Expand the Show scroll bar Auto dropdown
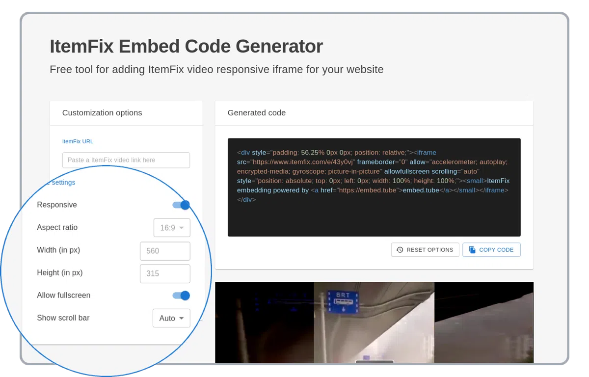Image resolution: width=589 pixels, height=377 pixels. pyautogui.click(x=171, y=318)
